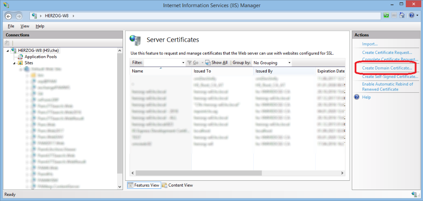Image resolution: width=423 pixels, height=201 pixels.
Task: Open the View menu
Action: pyautogui.click(x=25, y=26)
